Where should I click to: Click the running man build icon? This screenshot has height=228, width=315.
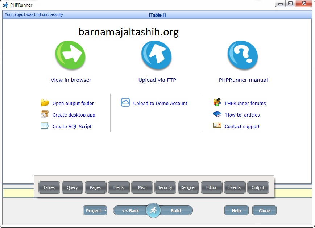[153, 210]
